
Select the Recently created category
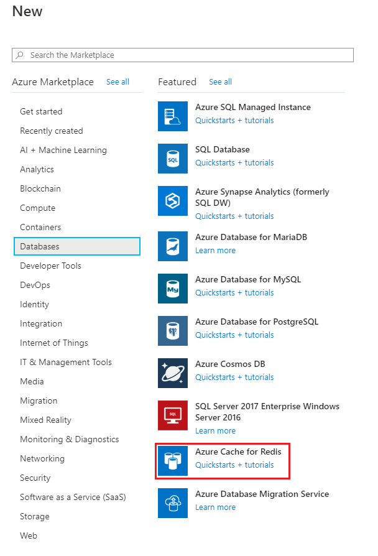coord(52,131)
